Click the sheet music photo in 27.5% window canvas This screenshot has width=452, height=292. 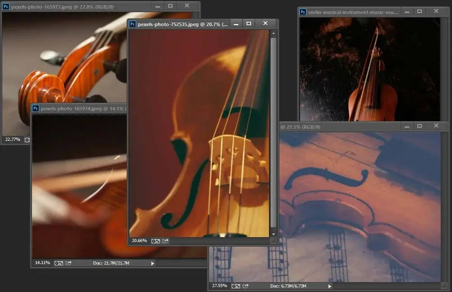(x=361, y=207)
